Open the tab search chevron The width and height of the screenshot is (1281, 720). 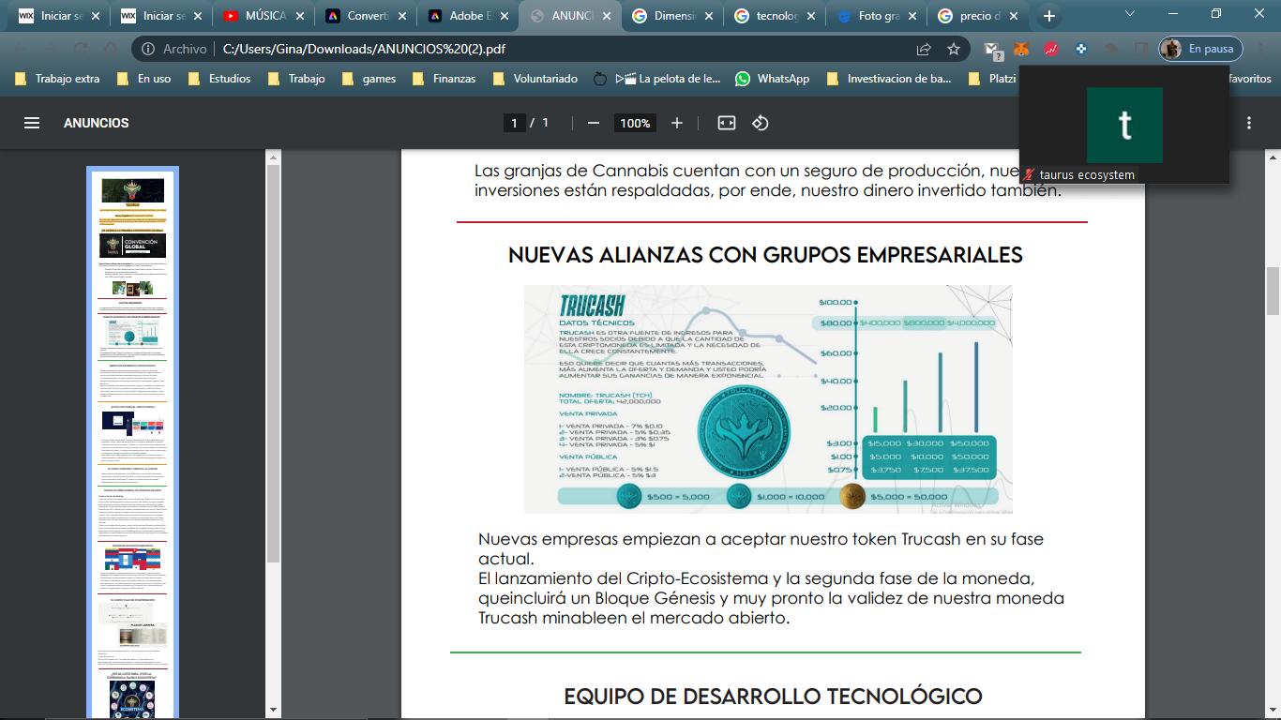click(x=1130, y=14)
